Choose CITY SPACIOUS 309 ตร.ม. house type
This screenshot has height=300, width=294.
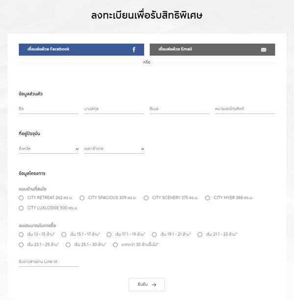pyautogui.click(x=82, y=198)
